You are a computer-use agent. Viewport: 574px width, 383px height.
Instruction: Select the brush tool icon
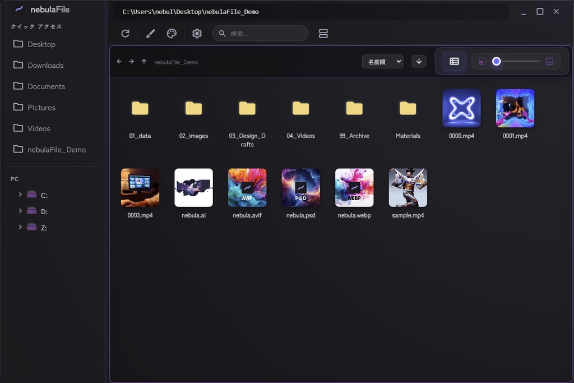[x=150, y=34]
